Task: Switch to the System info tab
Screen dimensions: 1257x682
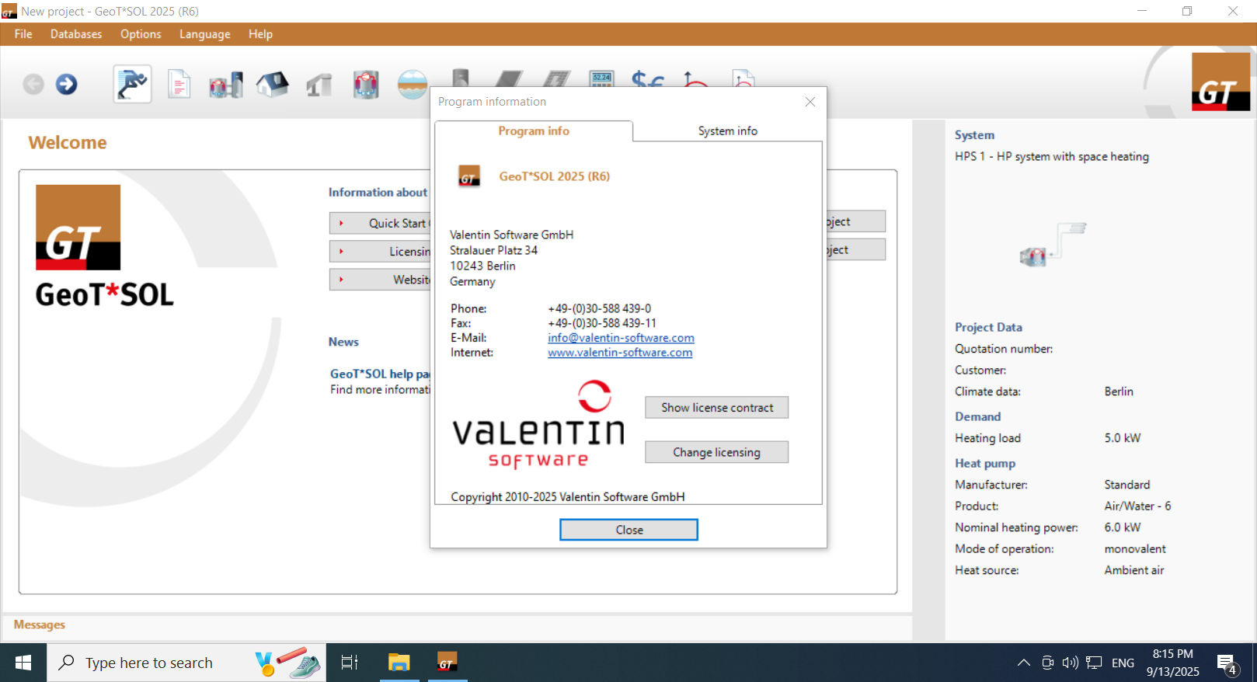Action: [x=727, y=131]
